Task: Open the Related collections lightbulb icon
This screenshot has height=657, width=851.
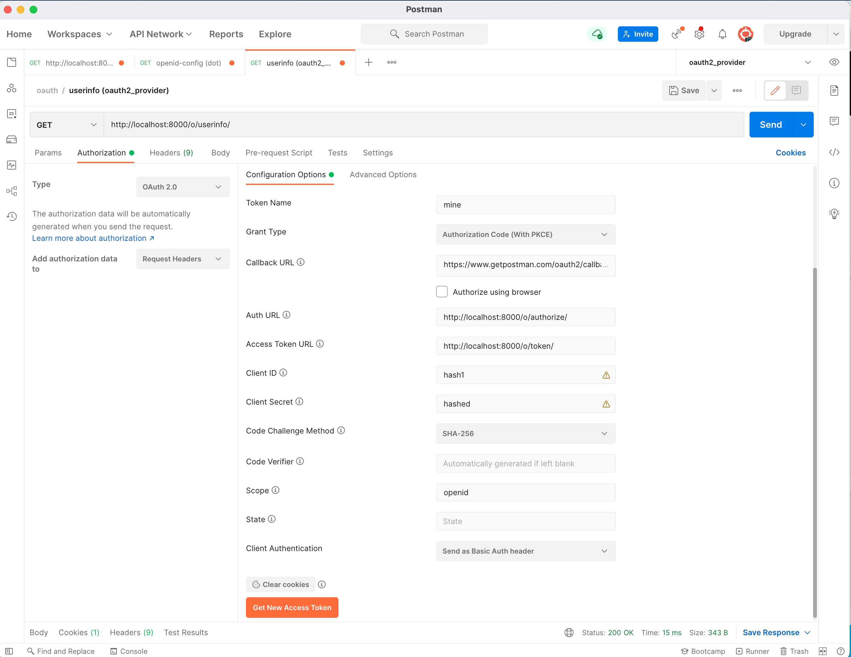Action: (x=834, y=214)
